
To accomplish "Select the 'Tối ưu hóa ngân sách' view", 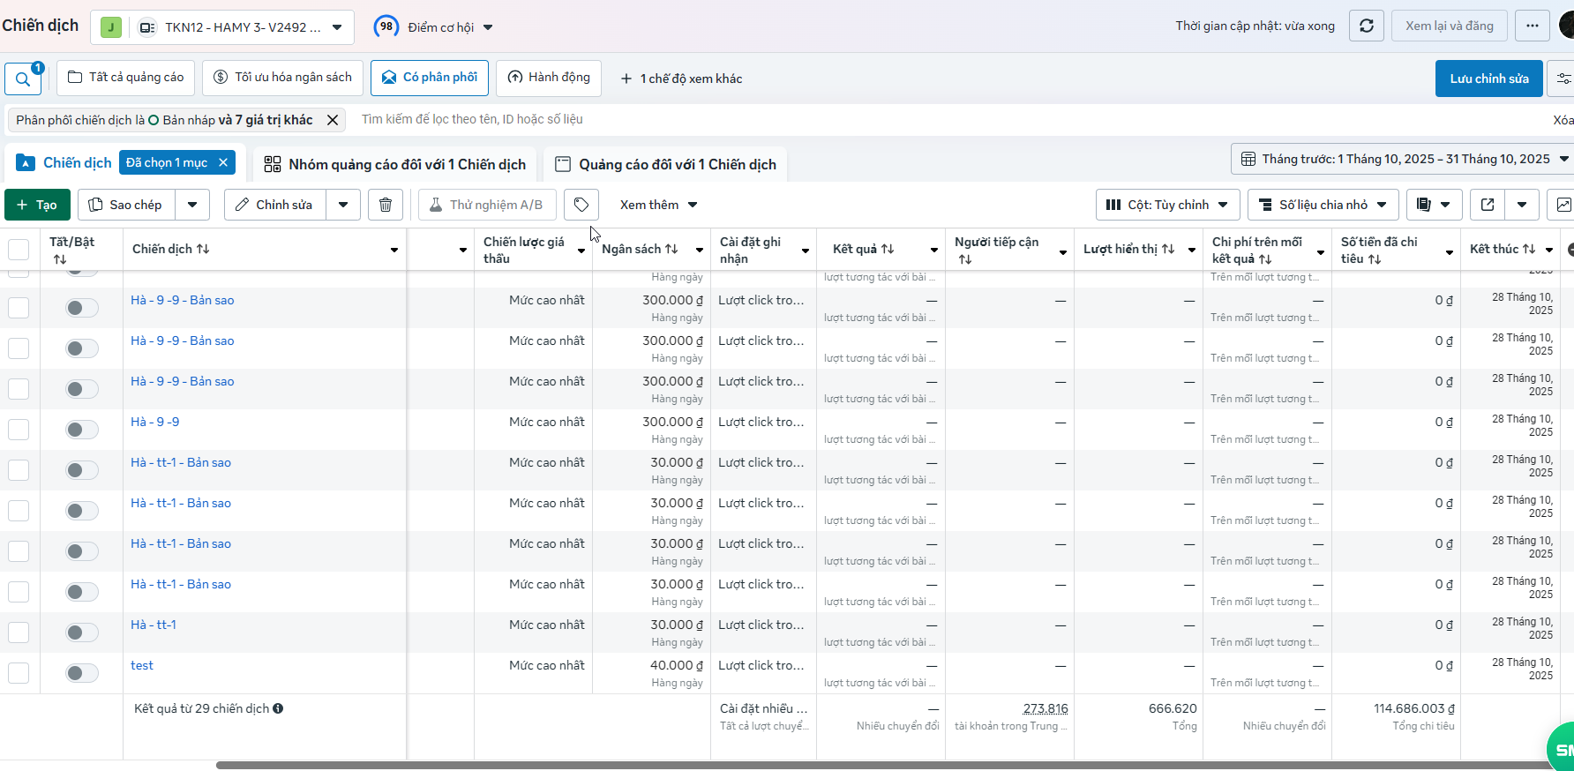I will 283,78.
